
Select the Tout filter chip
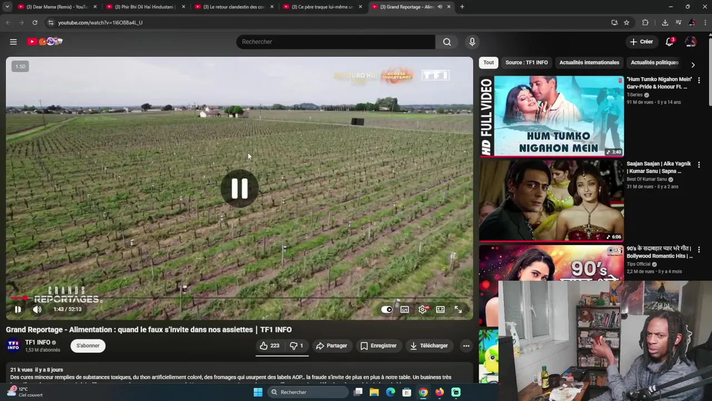(488, 62)
